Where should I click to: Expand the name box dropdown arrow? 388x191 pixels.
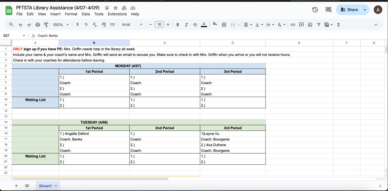point(24,36)
